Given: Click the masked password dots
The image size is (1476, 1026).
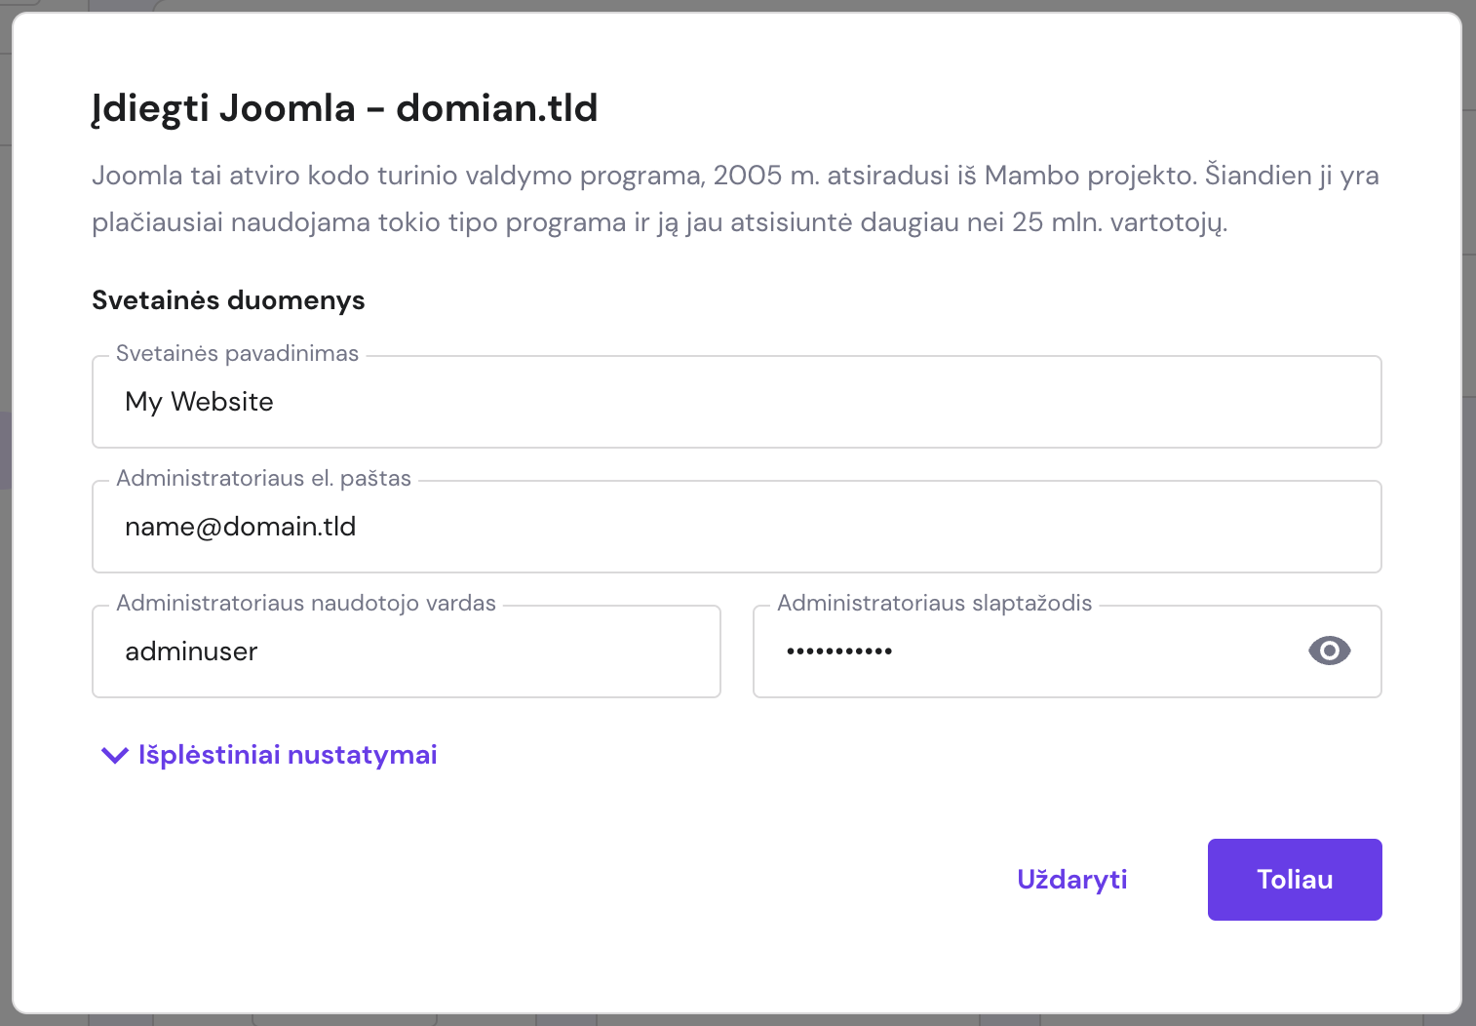Looking at the screenshot, I should click(x=840, y=651).
